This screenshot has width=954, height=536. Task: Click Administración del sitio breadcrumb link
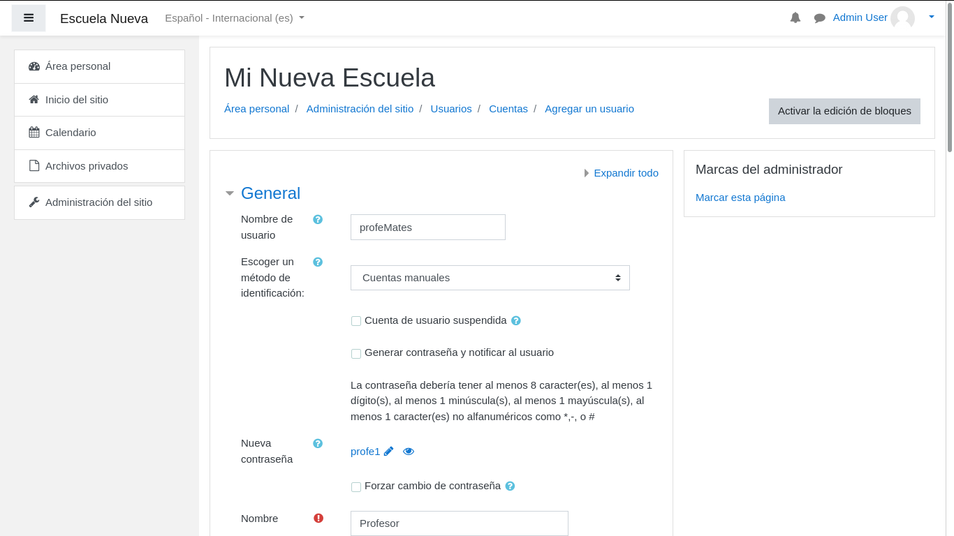(x=360, y=109)
